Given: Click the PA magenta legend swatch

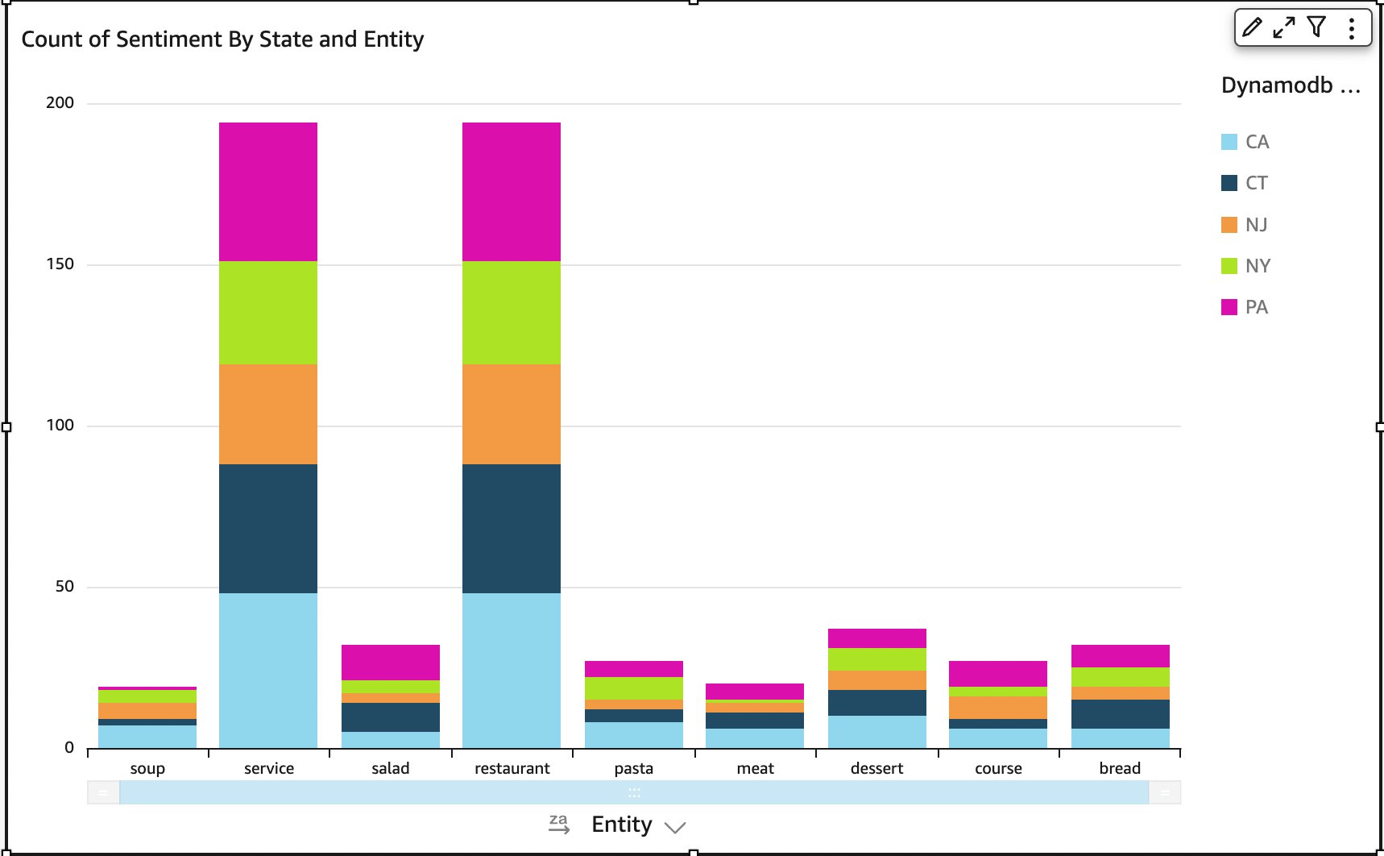Looking at the screenshot, I should coord(1229,307).
